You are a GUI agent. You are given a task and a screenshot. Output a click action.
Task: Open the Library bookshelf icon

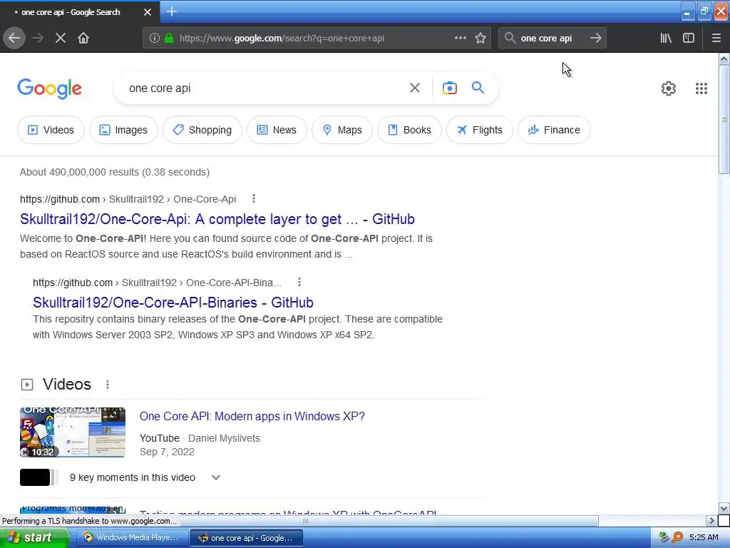pos(666,39)
